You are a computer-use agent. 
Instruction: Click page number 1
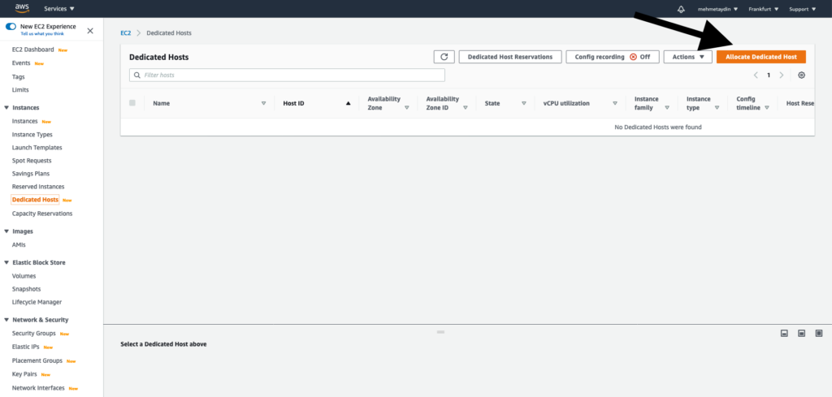coord(769,76)
